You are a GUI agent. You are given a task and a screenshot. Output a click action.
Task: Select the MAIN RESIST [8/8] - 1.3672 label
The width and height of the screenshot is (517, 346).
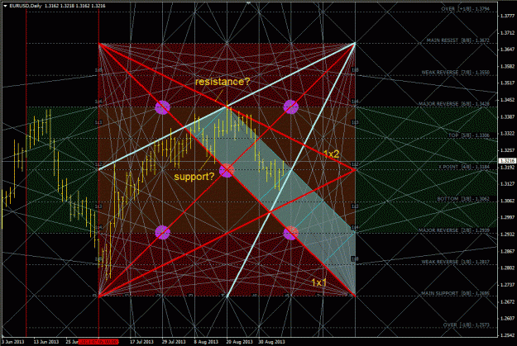tap(458, 40)
